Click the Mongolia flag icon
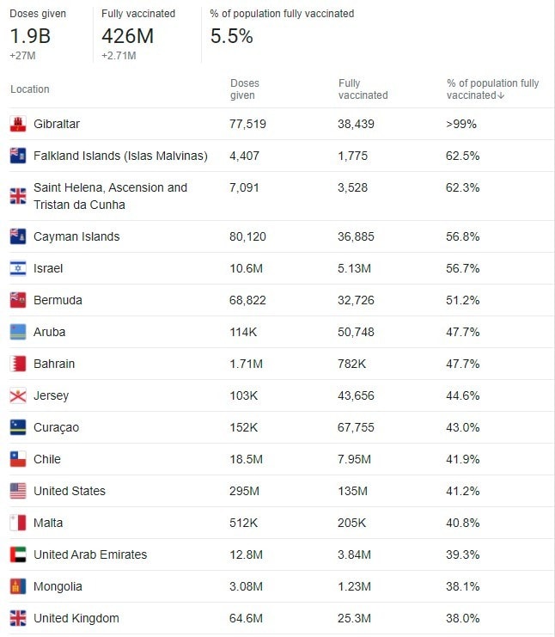 coord(18,586)
